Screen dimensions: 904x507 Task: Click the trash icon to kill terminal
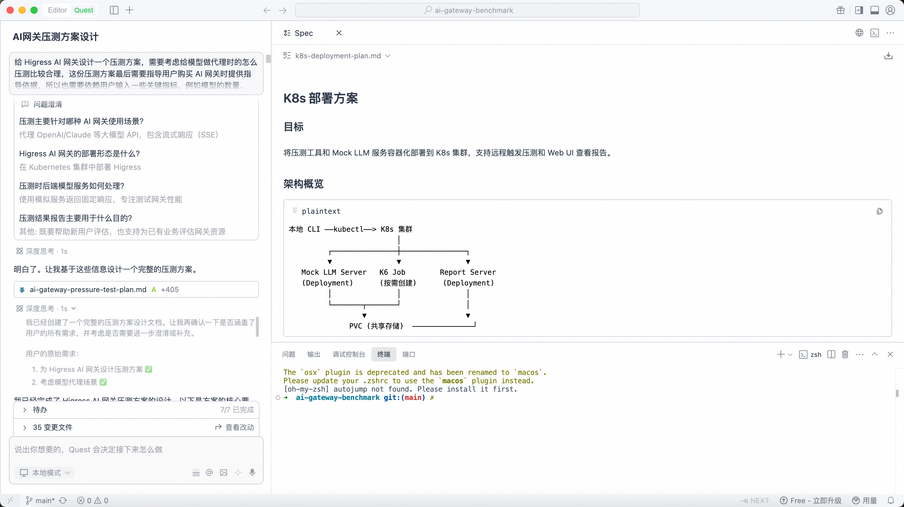(x=845, y=354)
